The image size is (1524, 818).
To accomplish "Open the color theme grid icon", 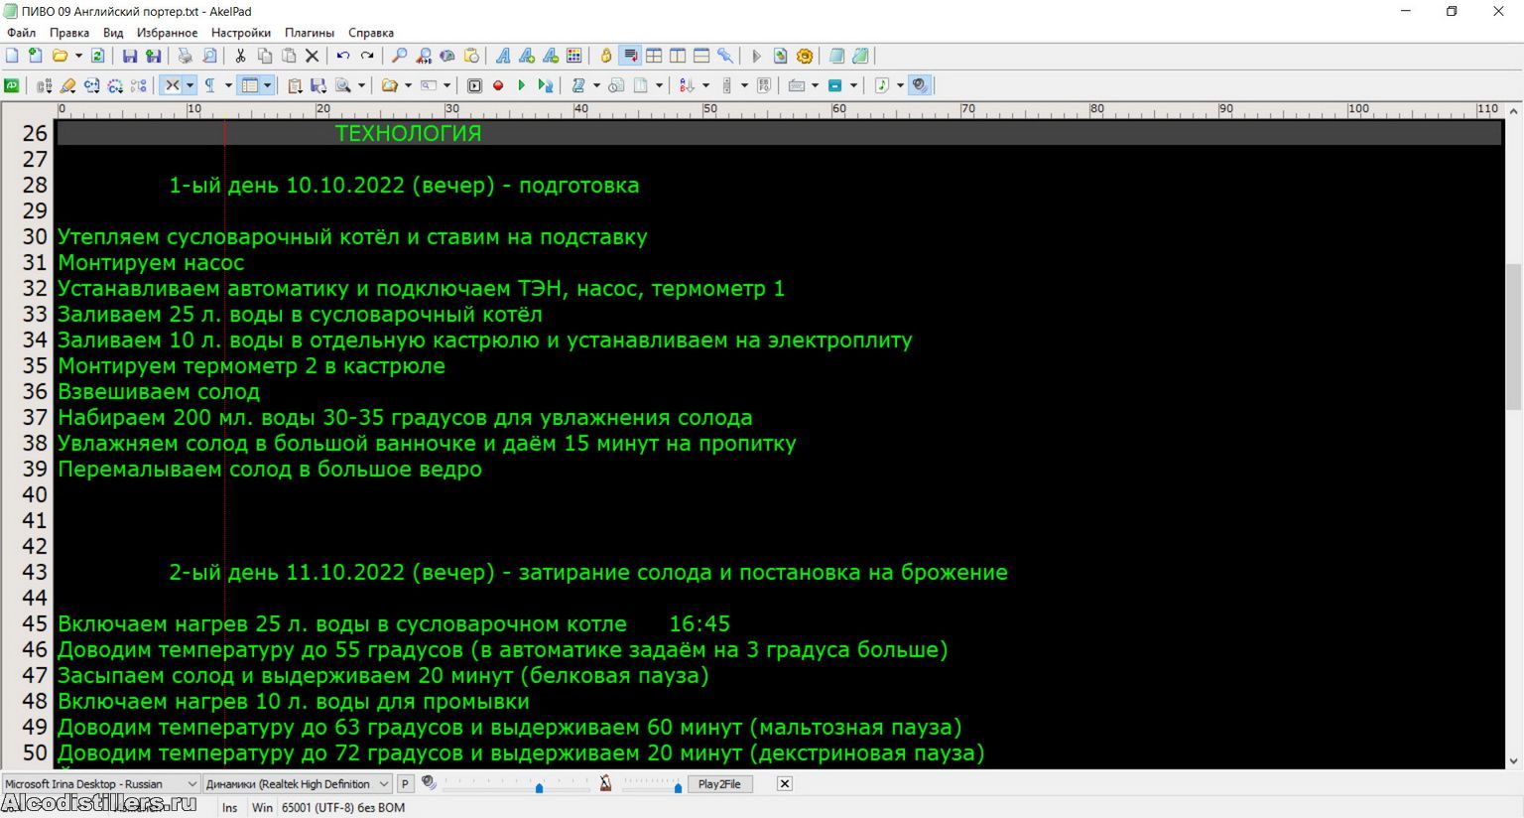I will (574, 57).
